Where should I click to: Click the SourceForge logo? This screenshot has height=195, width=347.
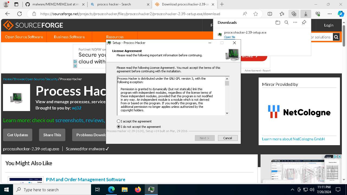click(33, 25)
